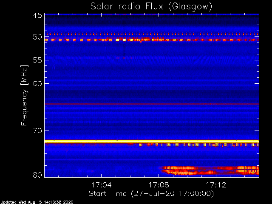Click the 80 frequency tick label
Image resolution: width=272 pixels, height=204 pixels.
tap(37, 175)
